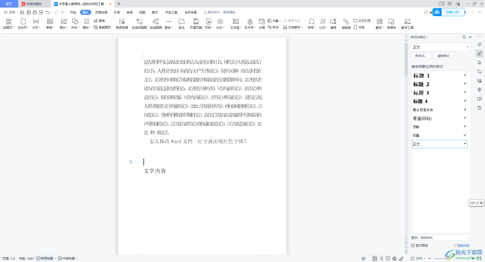The width and height of the screenshot is (485, 262).
Task: Open the table (表格) insert tool
Action: 50,24
